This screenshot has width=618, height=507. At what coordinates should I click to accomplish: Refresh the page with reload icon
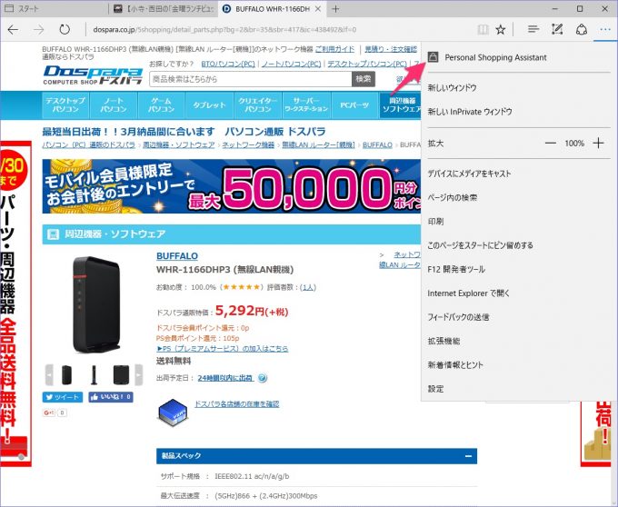[65, 30]
